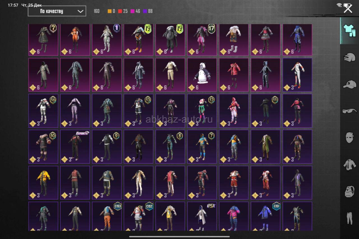Image resolution: width=359 pixels, height=239 pixels.
Task: Select the face mask category icon
Action: pos(349,138)
